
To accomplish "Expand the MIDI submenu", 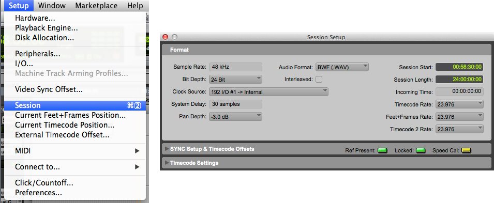I will 74,151.
